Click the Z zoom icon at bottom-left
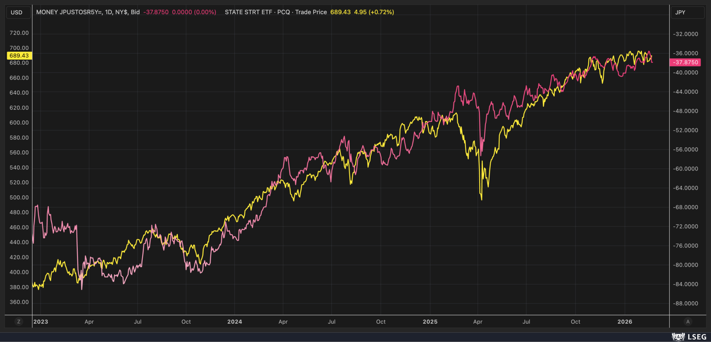711x342 pixels. (x=19, y=321)
